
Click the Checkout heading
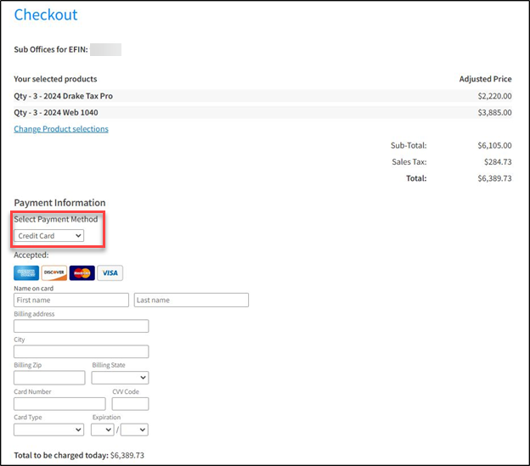[x=46, y=15]
